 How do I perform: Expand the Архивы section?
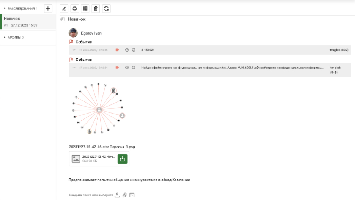click(x=5, y=37)
